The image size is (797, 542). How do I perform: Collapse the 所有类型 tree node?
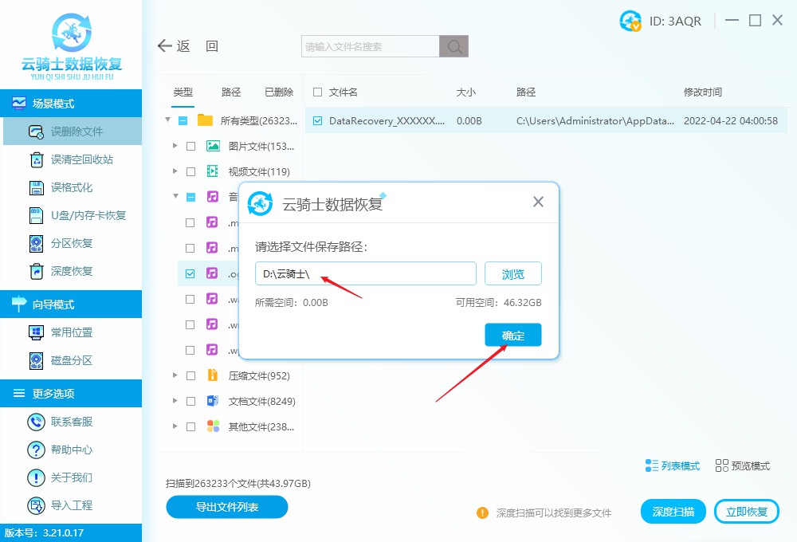tap(167, 120)
